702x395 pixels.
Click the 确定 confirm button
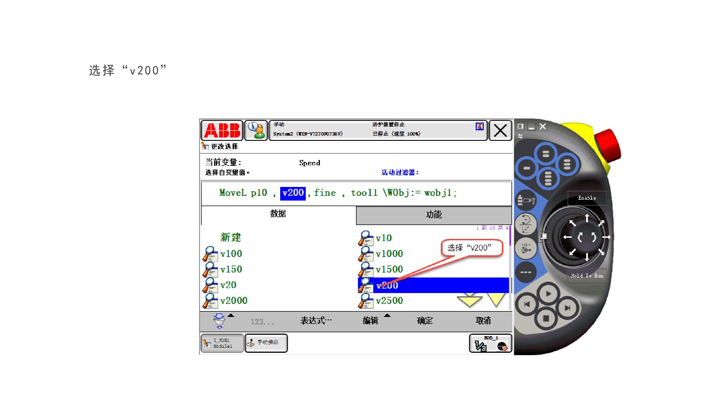click(425, 321)
